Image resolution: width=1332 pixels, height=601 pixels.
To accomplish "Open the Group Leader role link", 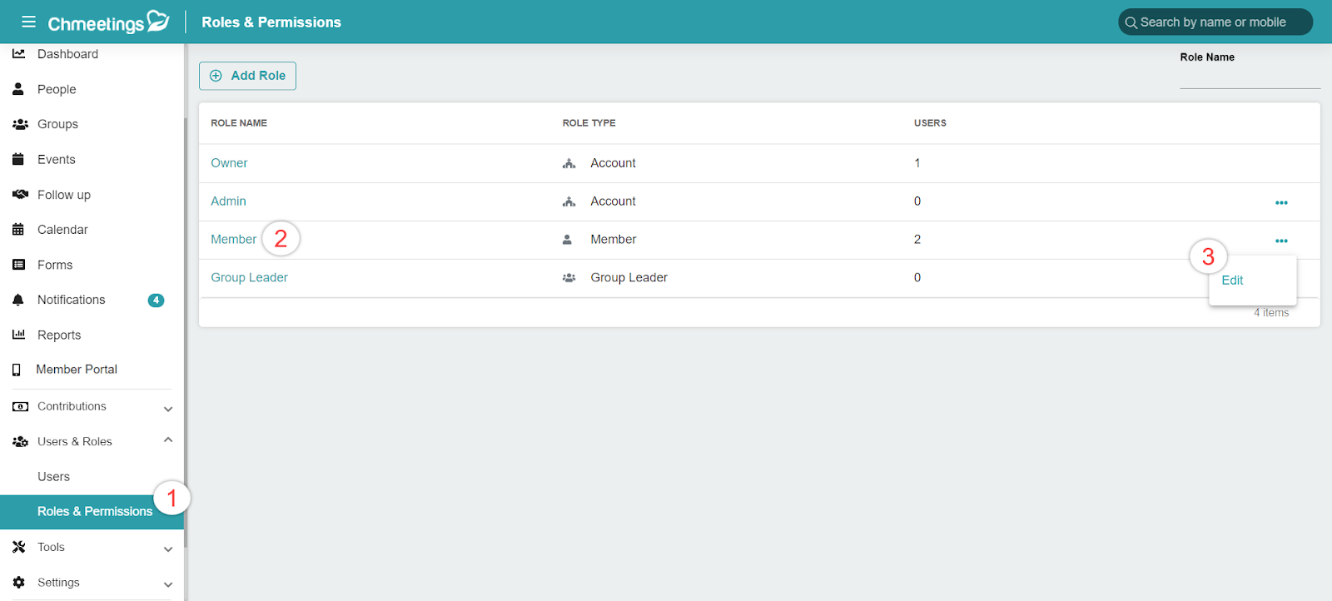I will (x=249, y=278).
